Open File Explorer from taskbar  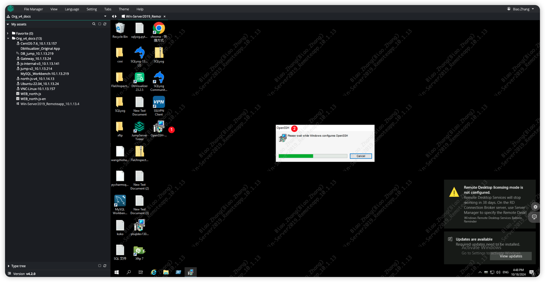point(166,272)
